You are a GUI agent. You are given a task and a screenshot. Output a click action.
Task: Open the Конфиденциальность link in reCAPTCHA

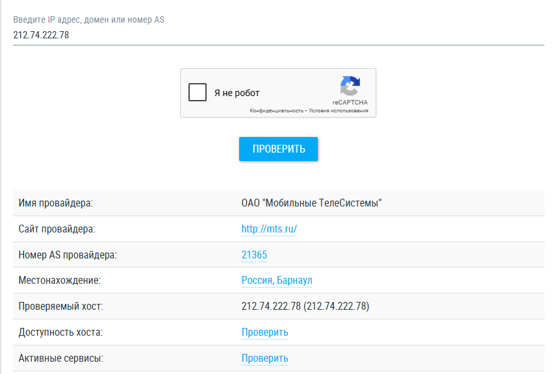click(x=276, y=110)
